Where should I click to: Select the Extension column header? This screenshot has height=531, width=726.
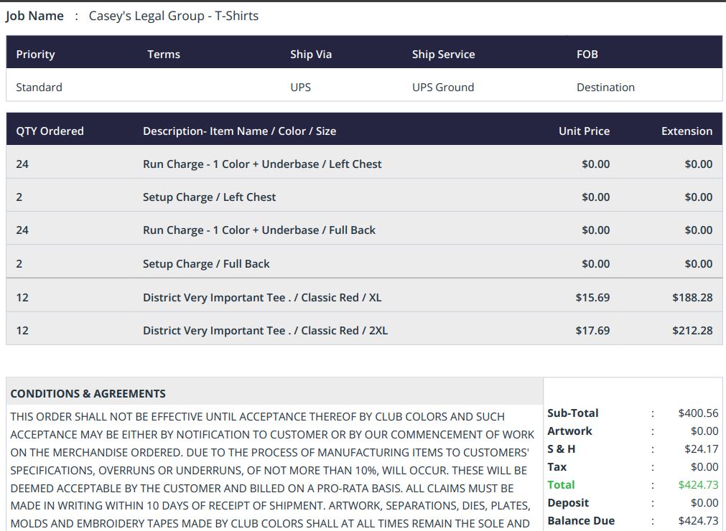point(687,131)
